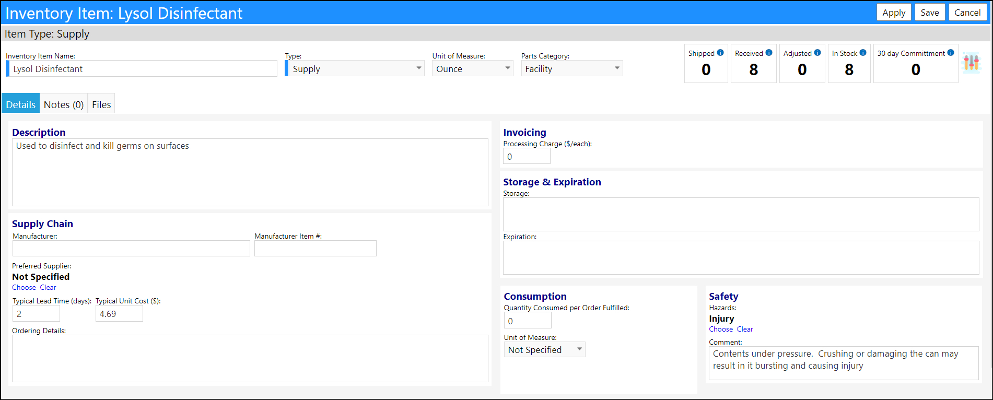Expand the Consumption Unit of Measure dropdown
Viewport: 993px width, 400px height.
pyautogui.click(x=545, y=349)
